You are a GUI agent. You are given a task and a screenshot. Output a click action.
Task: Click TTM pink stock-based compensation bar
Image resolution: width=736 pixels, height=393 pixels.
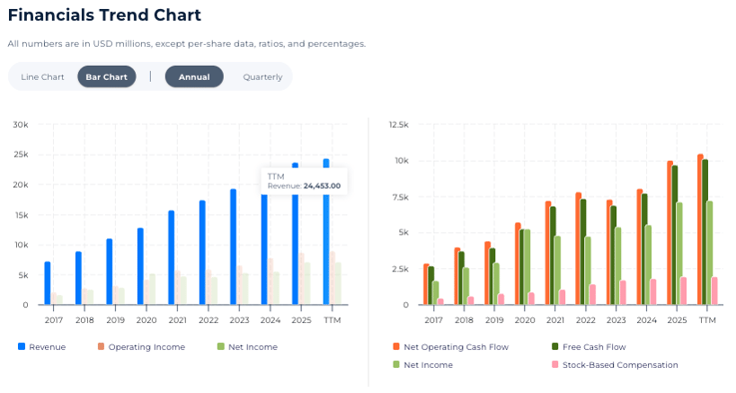tap(715, 291)
